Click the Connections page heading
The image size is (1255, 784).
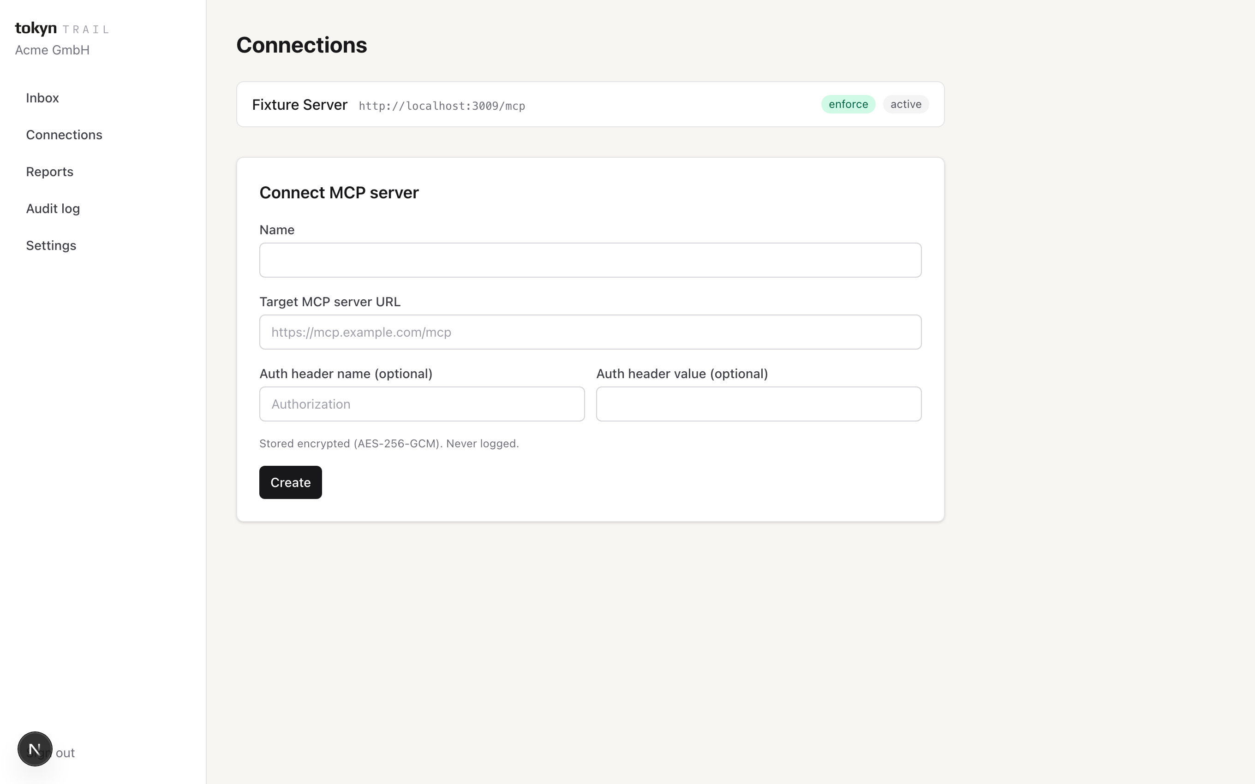point(301,45)
